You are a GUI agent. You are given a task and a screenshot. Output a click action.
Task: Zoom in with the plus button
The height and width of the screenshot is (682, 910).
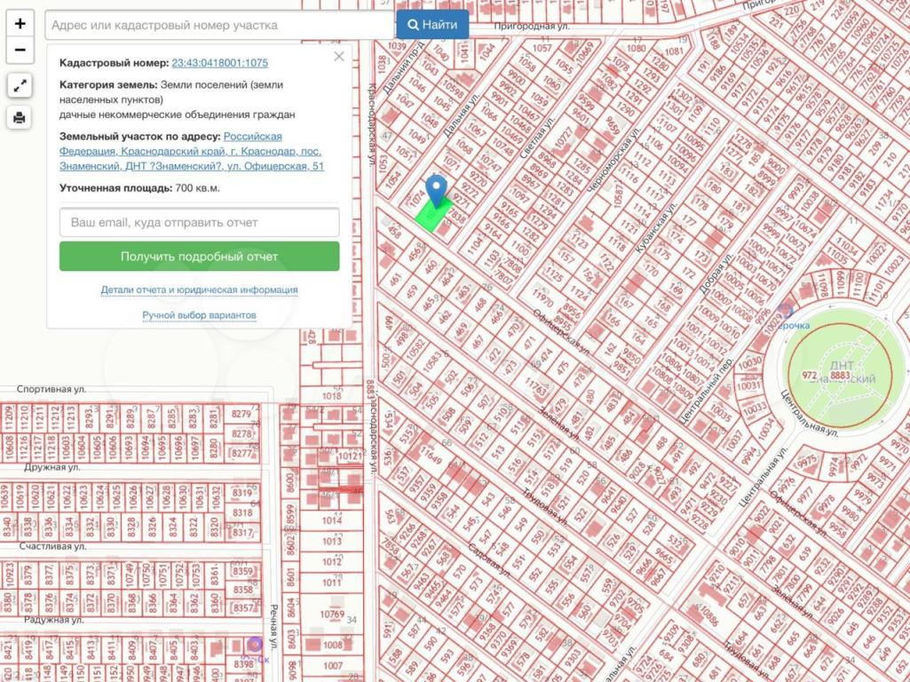point(20,24)
